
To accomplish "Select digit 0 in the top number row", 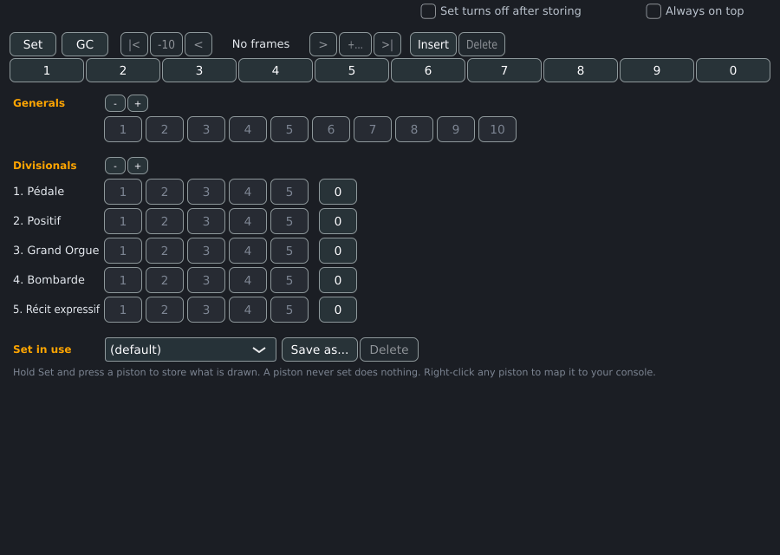I will (x=733, y=70).
